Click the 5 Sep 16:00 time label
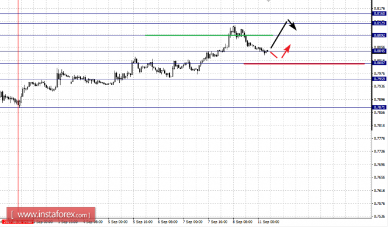 click(143, 222)
